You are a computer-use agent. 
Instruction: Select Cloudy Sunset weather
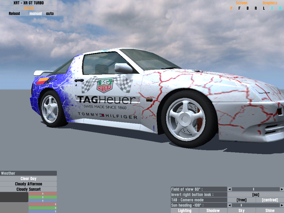click(29, 189)
